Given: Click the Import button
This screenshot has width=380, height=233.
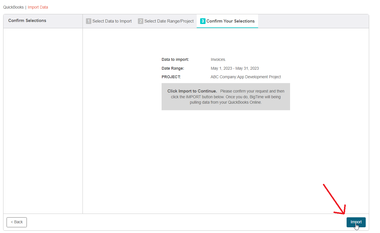Looking at the screenshot, I should pos(356,222).
